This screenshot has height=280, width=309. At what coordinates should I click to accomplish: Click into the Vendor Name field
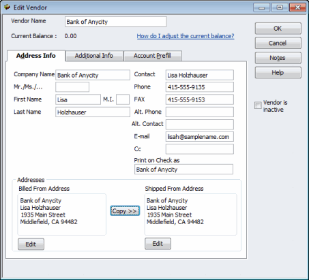tap(116, 22)
